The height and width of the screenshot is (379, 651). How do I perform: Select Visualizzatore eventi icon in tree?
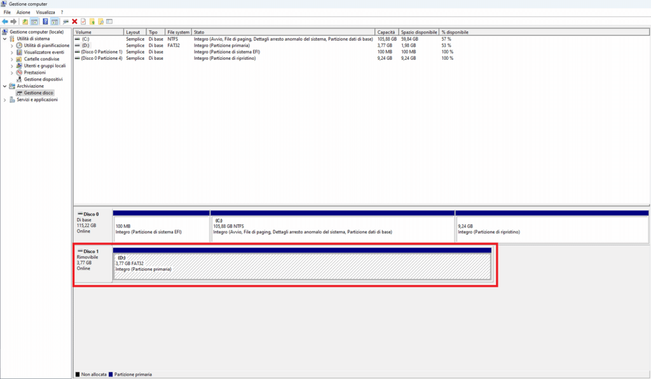19,52
